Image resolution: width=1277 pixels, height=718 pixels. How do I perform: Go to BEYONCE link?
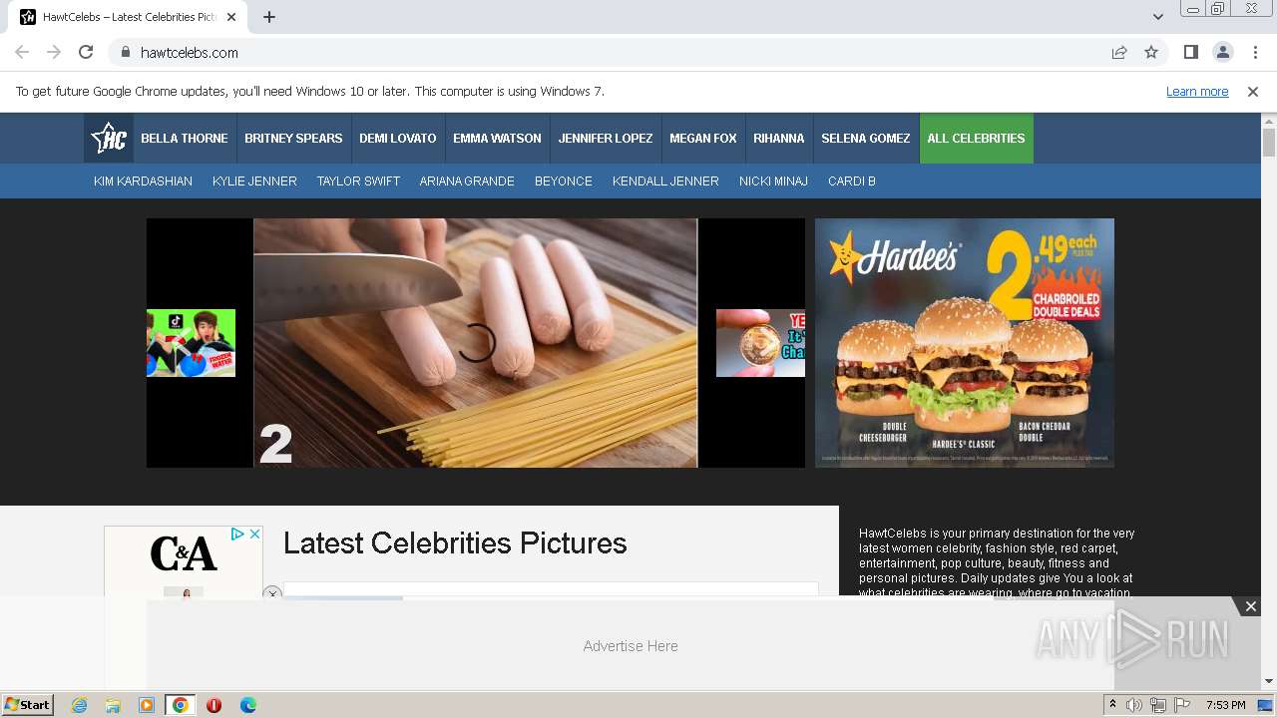(564, 181)
